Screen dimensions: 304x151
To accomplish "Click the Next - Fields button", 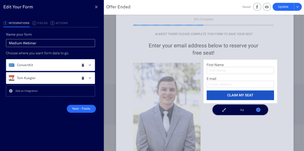I will 81,109.
